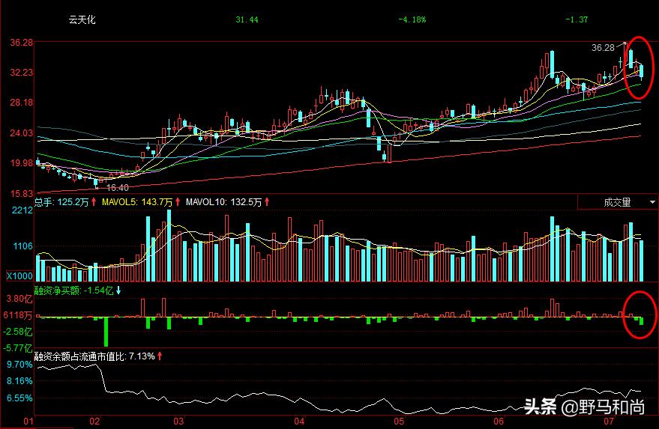Click the MAVOL5 moving average label
659x429 pixels.
click(x=120, y=202)
